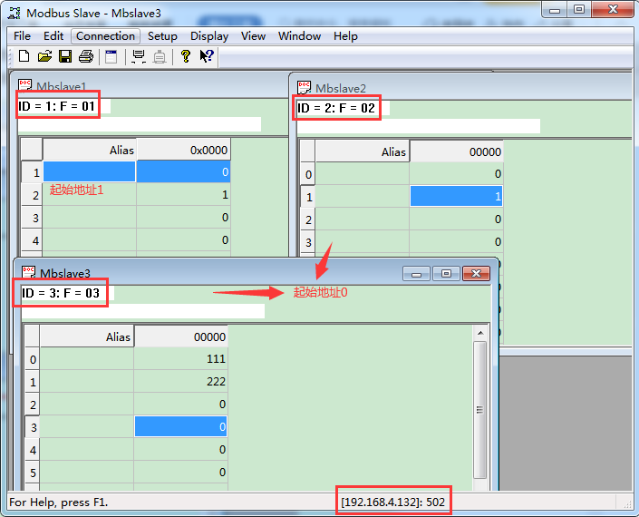Viewport: 639px width, 517px height.
Task: Open the Edit menu
Action: [53, 36]
